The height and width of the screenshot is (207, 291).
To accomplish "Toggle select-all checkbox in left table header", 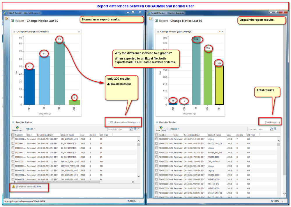I will click(x=13, y=135).
